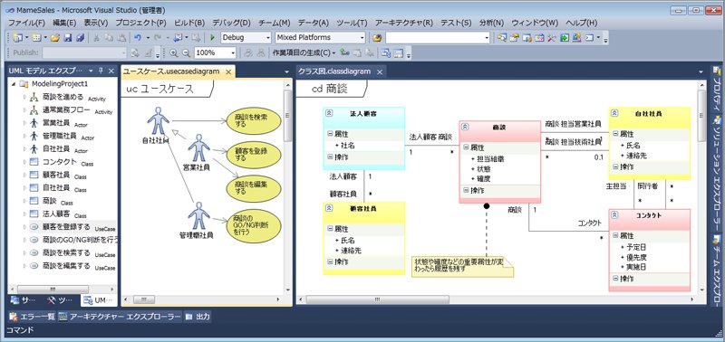Select the 商談のGO/NG判断を行う use case ellipse
Image resolution: width=725 pixels, height=342 pixels.
254,225
